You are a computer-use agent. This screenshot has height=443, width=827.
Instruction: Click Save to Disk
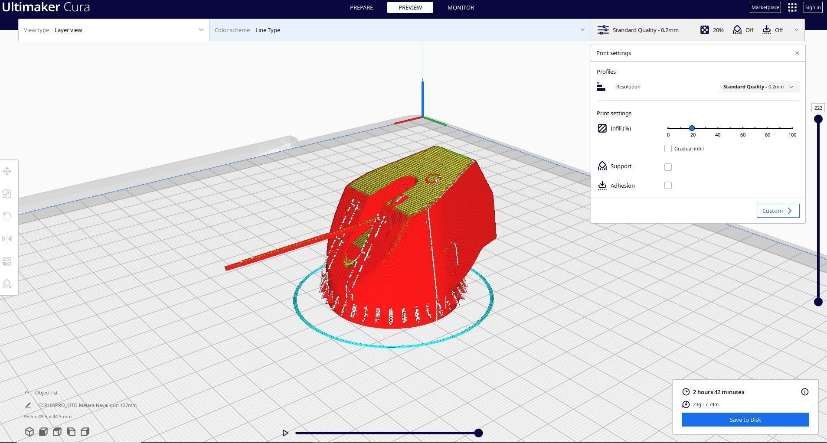click(x=745, y=420)
